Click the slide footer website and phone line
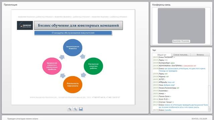 tap(75, 97)
